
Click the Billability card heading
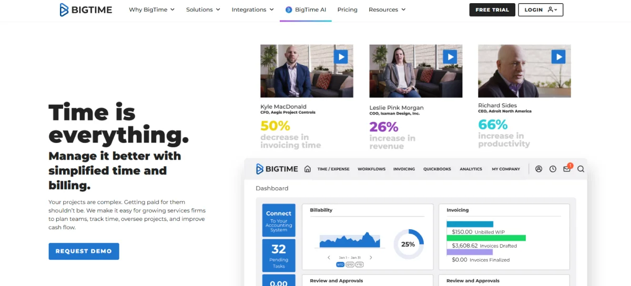tap(321, 210)
